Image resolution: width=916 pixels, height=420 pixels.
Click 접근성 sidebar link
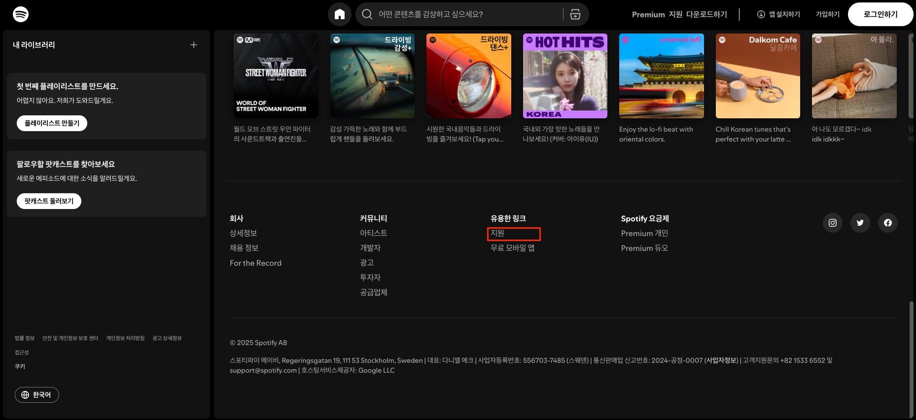[x=22, y=352]
